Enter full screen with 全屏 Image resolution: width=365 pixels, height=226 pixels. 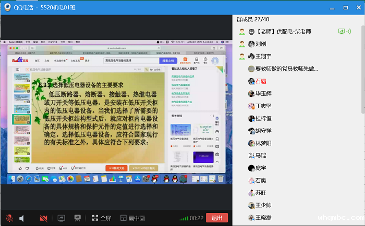tap(102, 218)
